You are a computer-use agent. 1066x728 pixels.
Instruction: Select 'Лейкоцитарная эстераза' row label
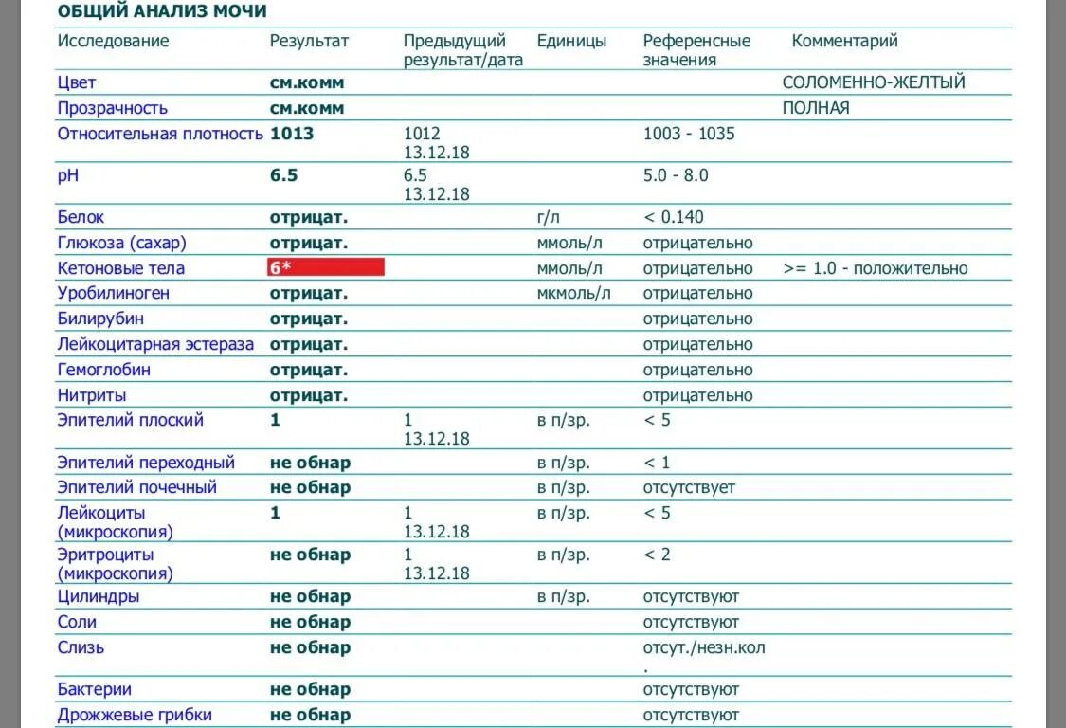(x=155, y=344)
